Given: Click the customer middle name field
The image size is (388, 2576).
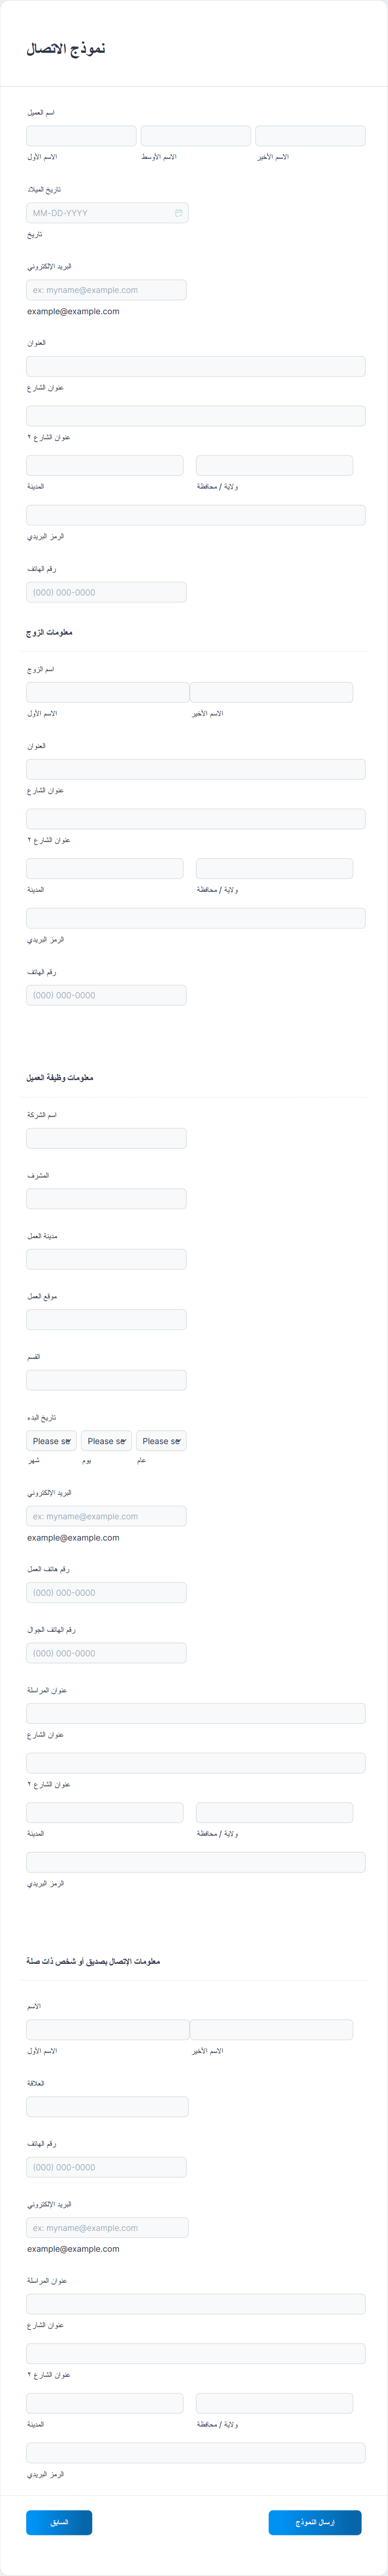Looking at the screenshot, I should (196, 136).
